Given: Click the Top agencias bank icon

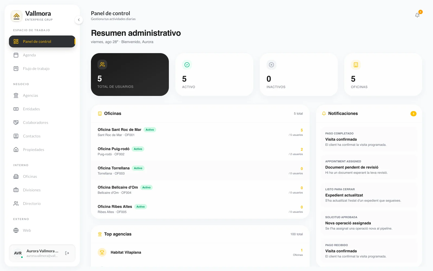Looking at the screenshot, I should tap(100, 234).
